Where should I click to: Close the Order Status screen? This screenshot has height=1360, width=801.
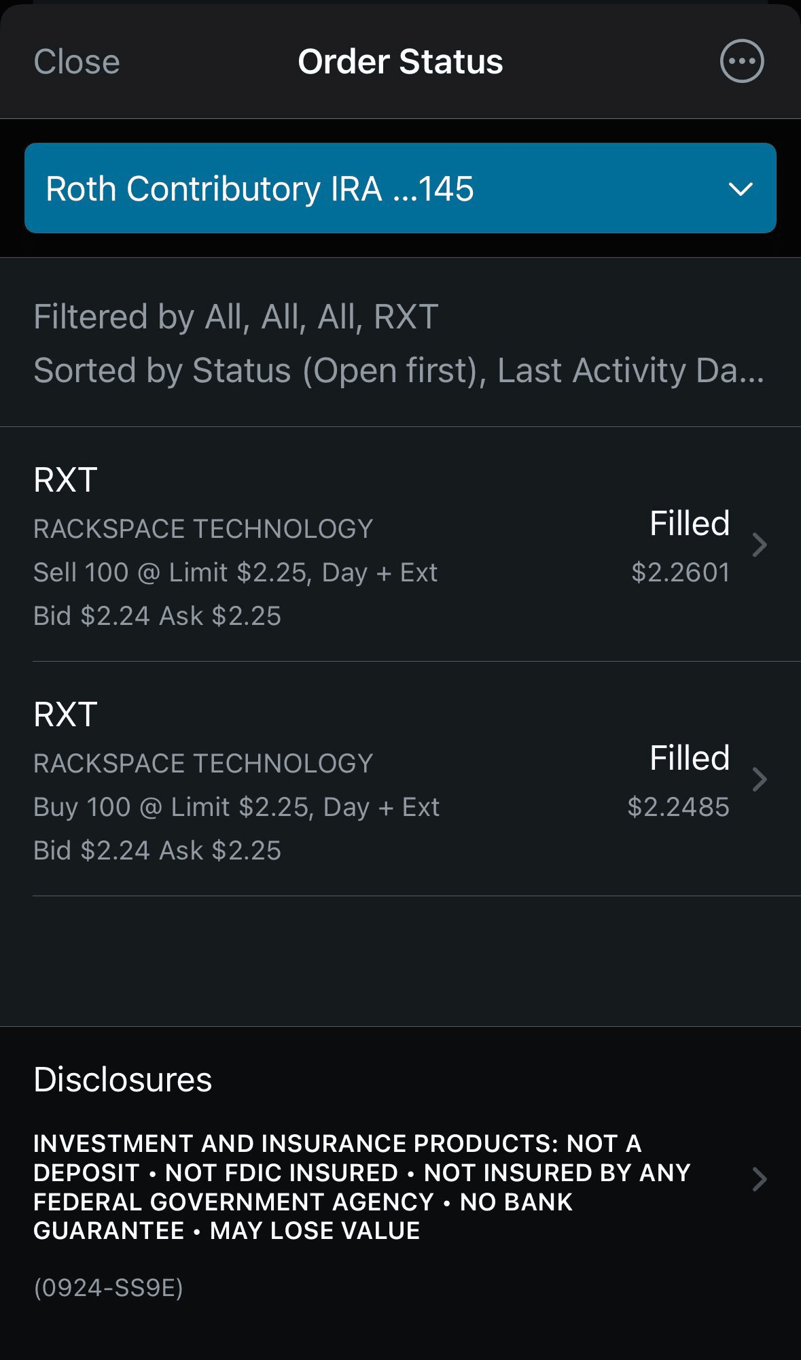(77, 62)
